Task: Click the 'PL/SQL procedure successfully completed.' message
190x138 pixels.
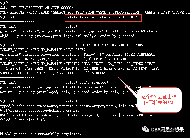Action: click(40, 134)
